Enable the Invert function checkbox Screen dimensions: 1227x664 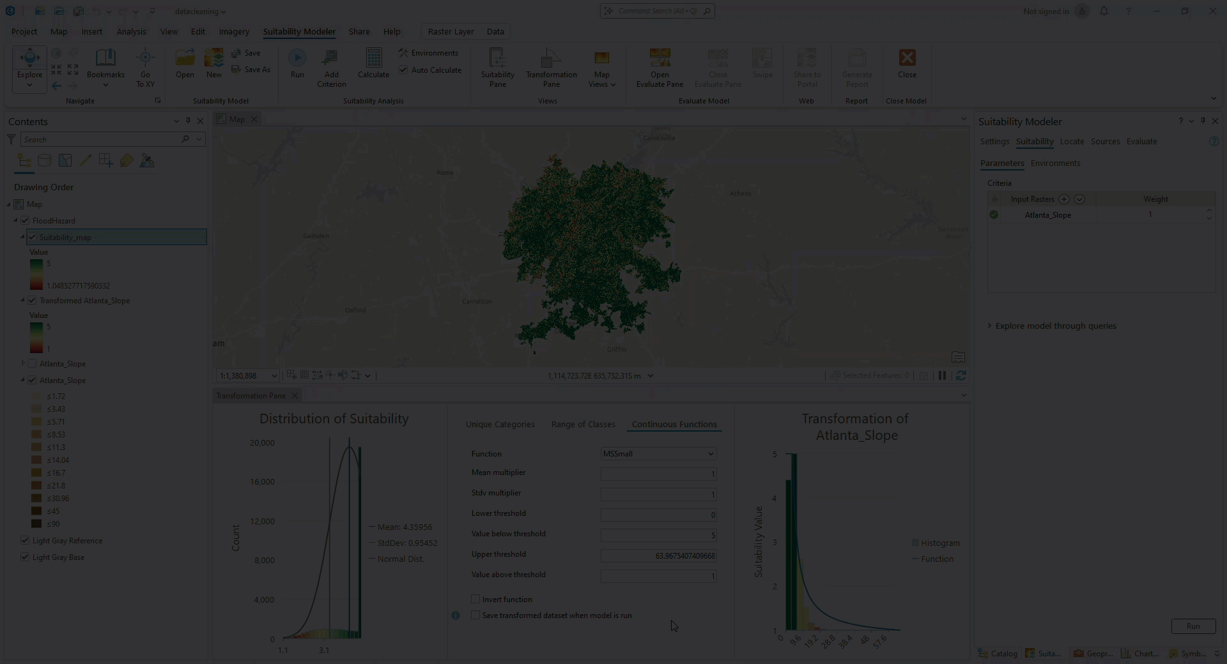(475, 599)
